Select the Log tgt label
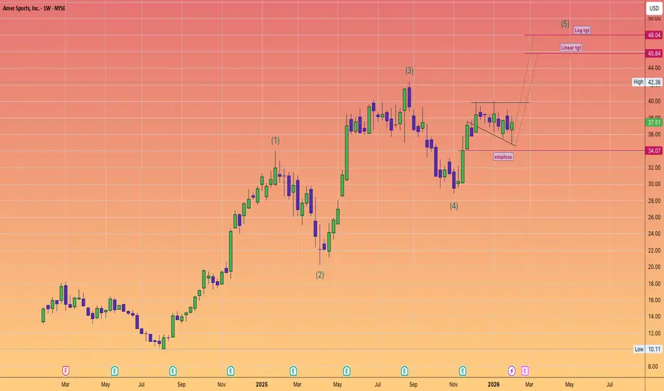Image resolution: width=664 pixels, height=391 pixels. pyautogui.click(x=582, y=31)
